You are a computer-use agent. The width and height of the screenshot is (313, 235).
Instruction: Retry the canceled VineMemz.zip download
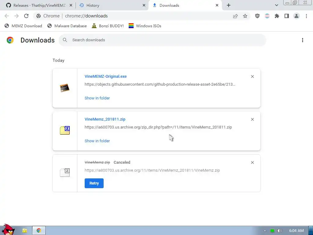coord(94,183)
